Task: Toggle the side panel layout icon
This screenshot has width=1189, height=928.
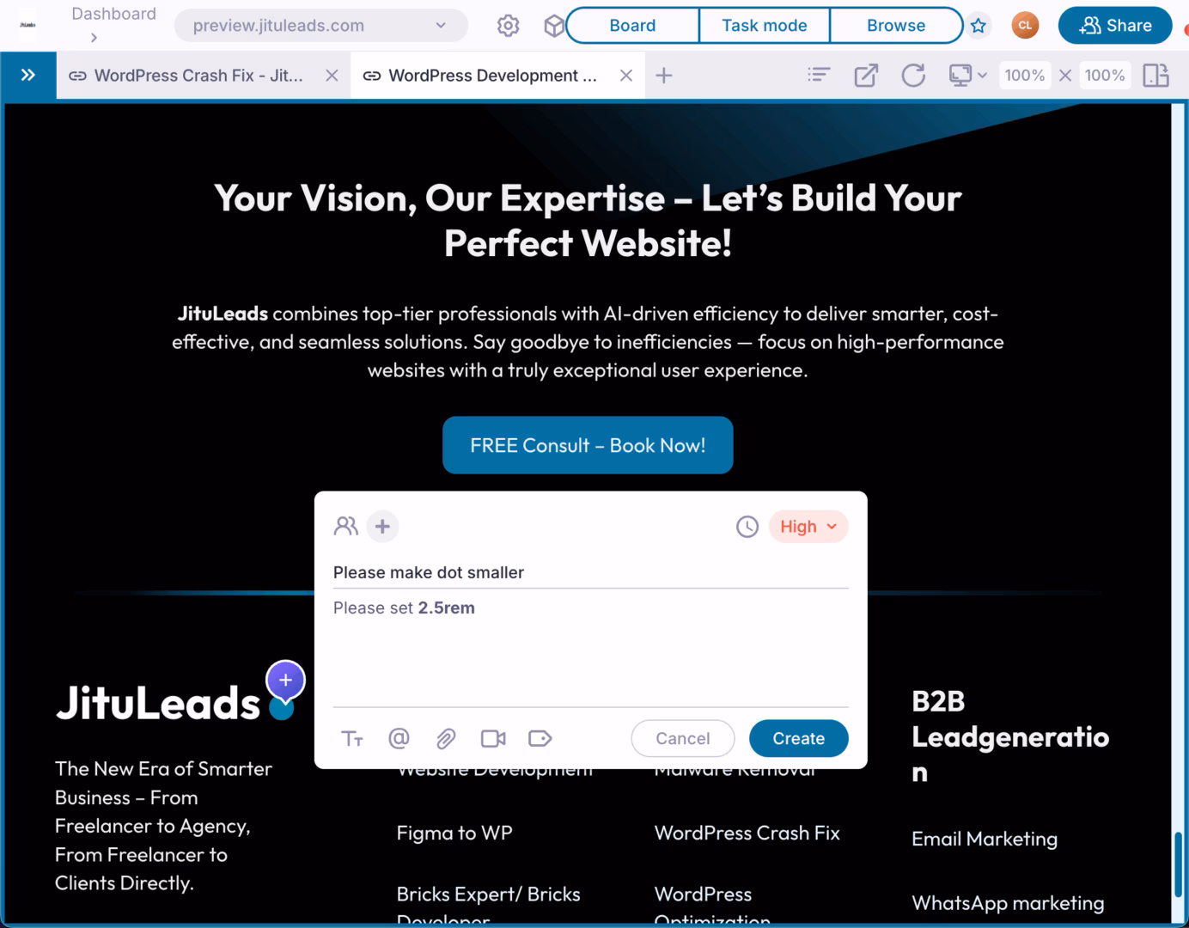Action: pos(1156,76)
